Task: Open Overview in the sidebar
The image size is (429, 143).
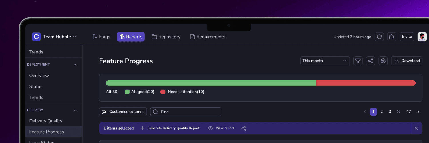Action: pyautogui.click(x=39, y=76)
